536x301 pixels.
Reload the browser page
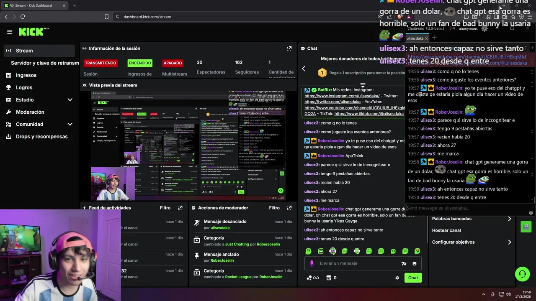[23, 17]
